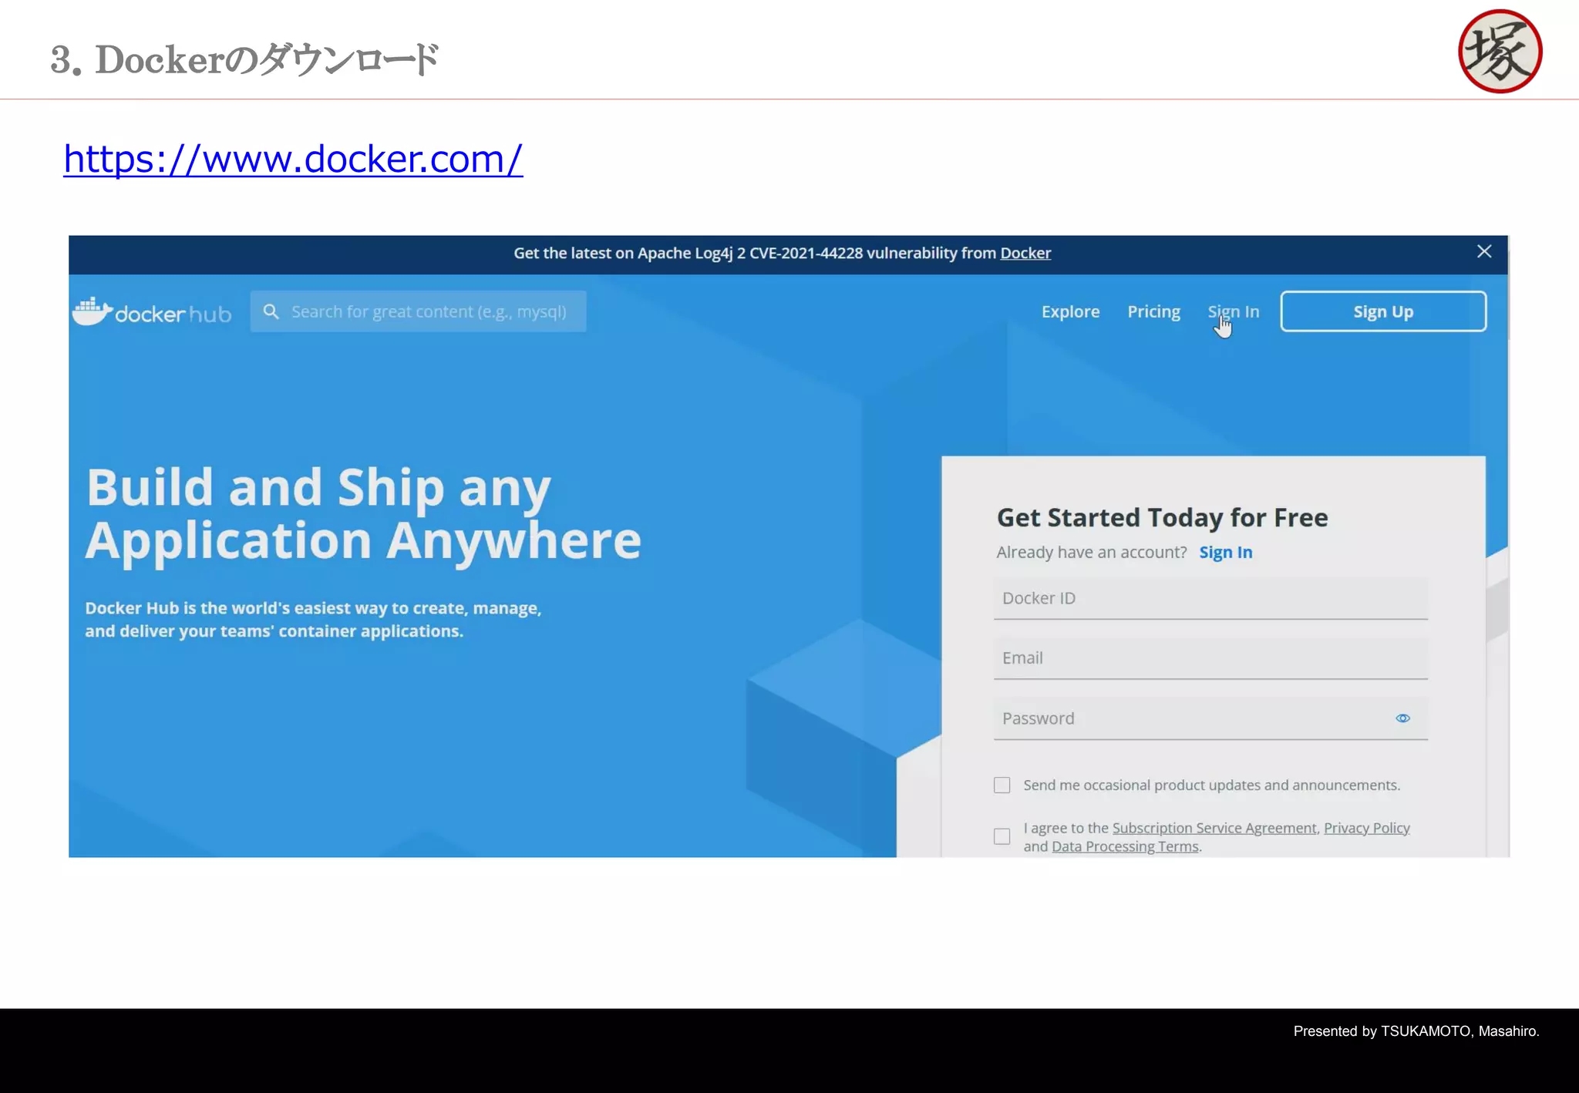
Task: Click Sign In beside 'Already have an account?'
Action: 1226,552
